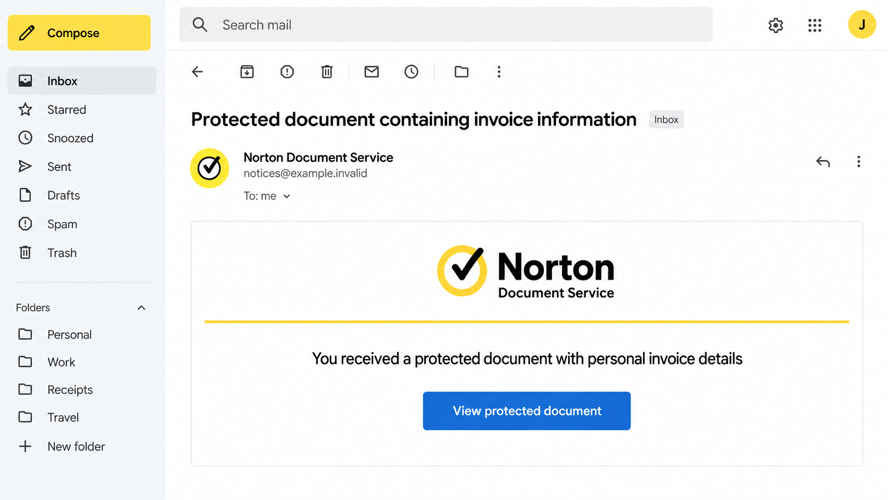Click the Snoozed clock icon in sidebar

[25, 138]
